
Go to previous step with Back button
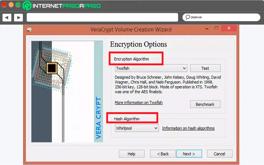click(163, 154)
